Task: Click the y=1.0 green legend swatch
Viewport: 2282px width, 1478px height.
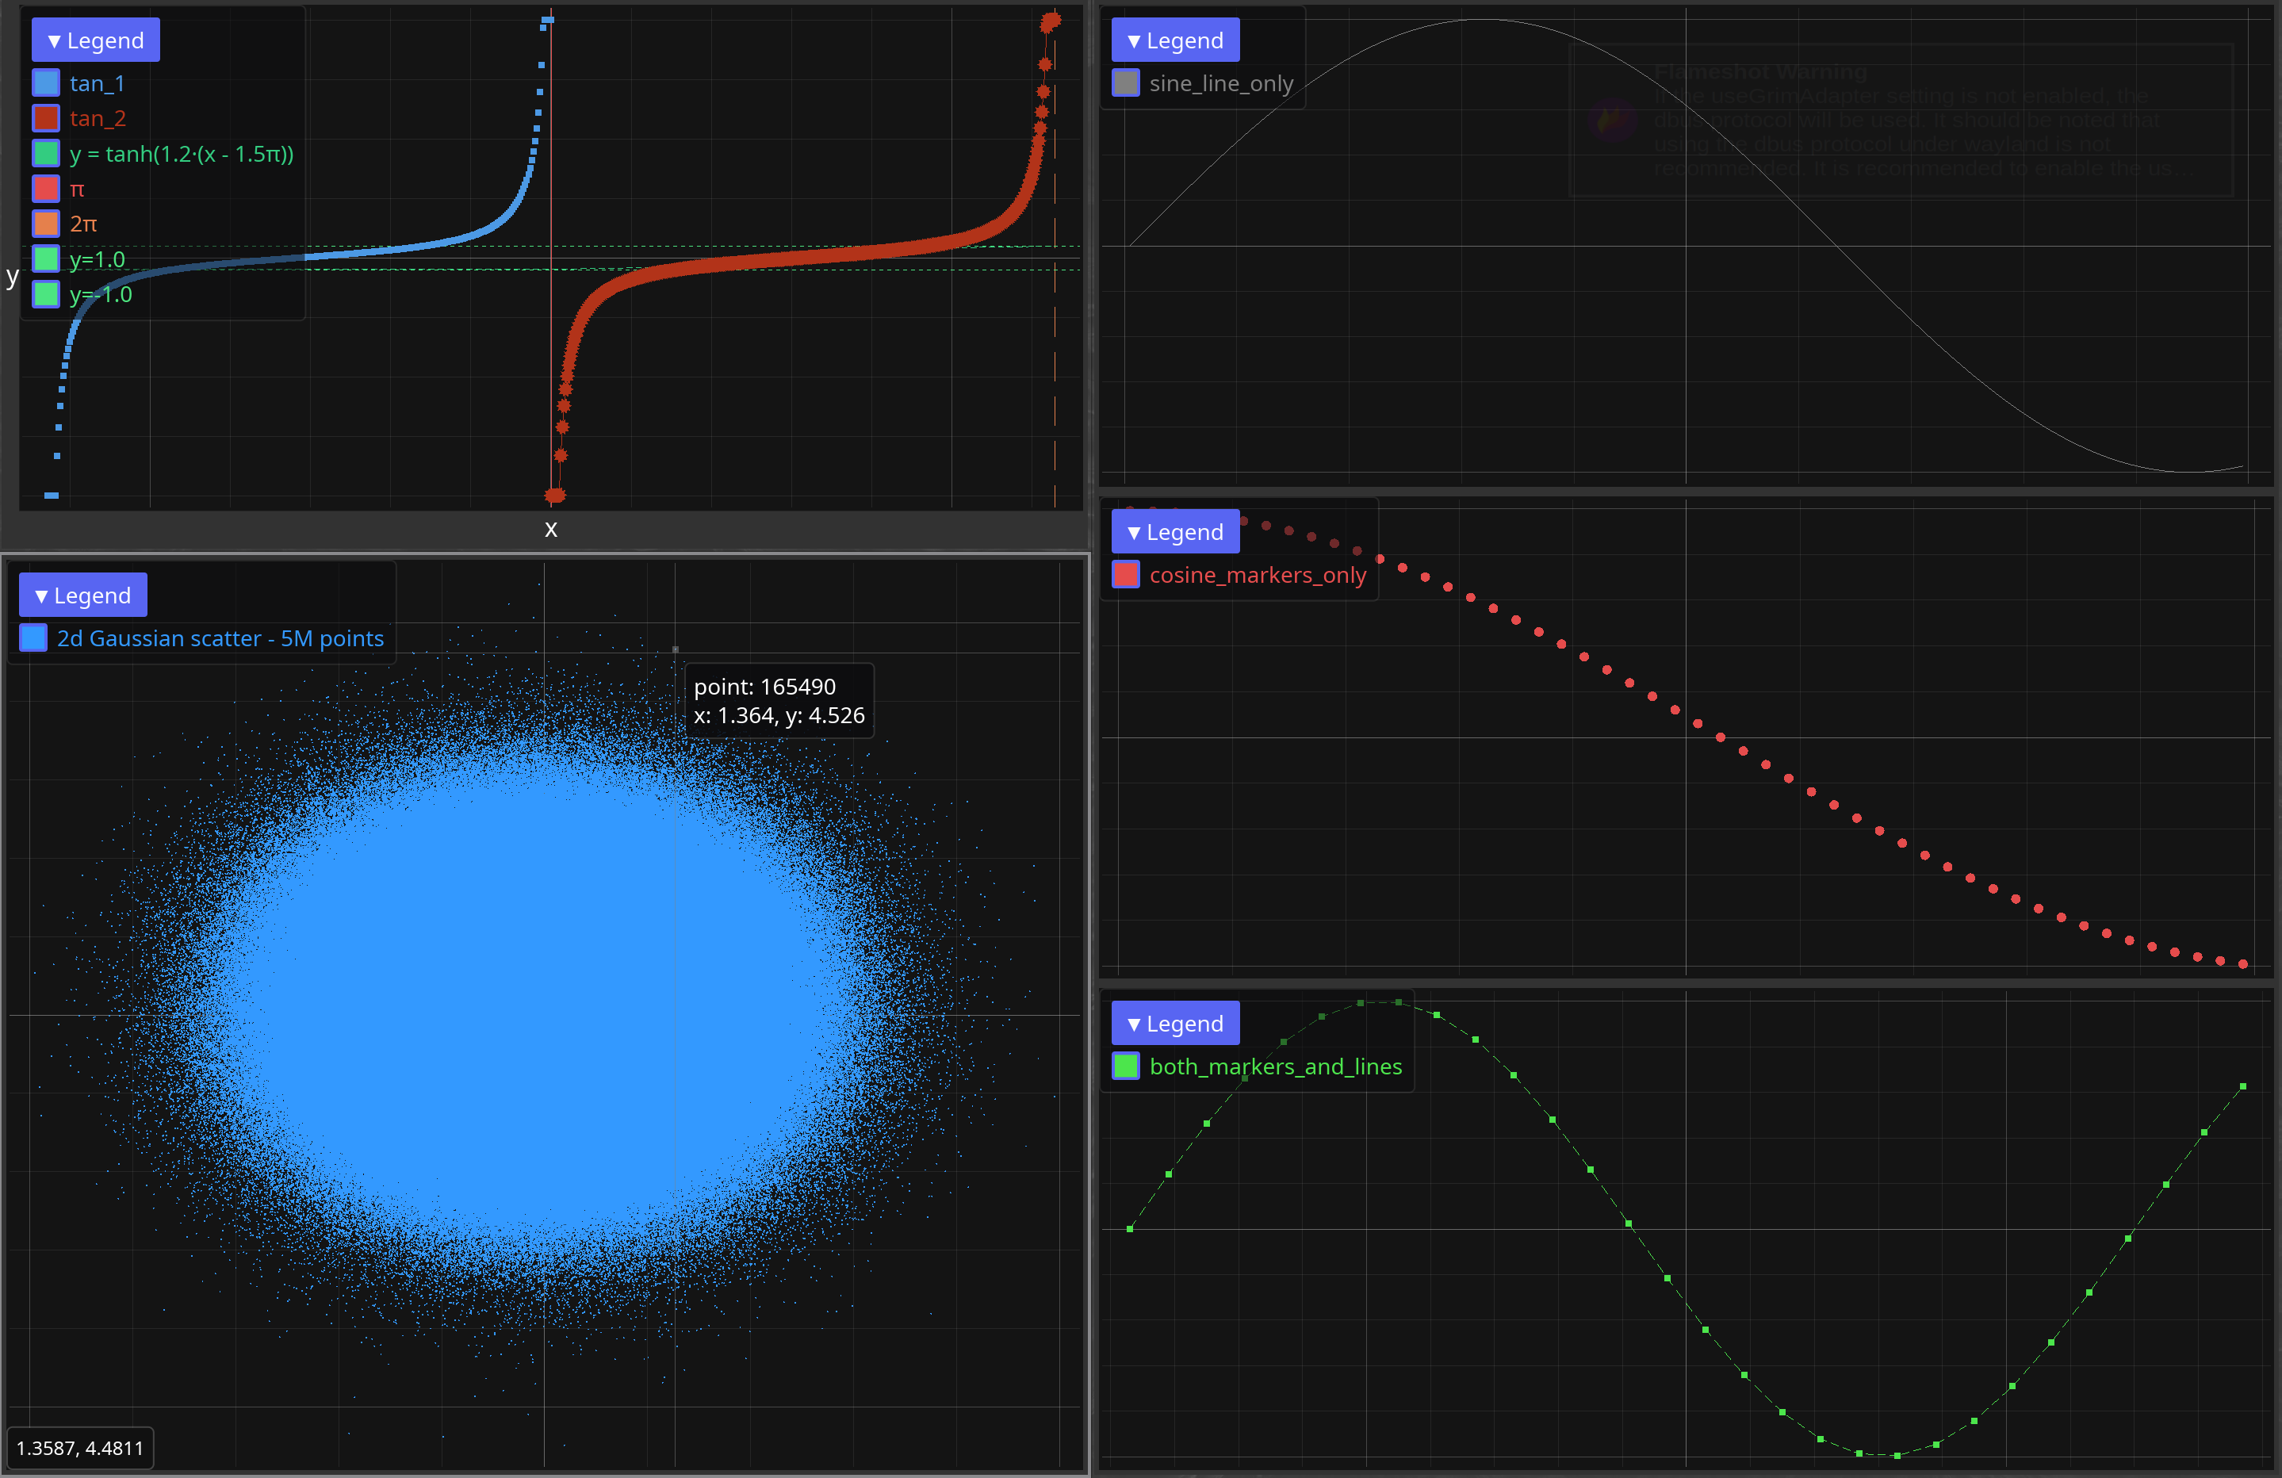Action: 46,259
